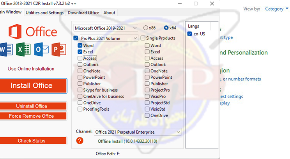Check Skype for business
The height and width of the screenshot is (159, 290).
[x=80, y=90]
